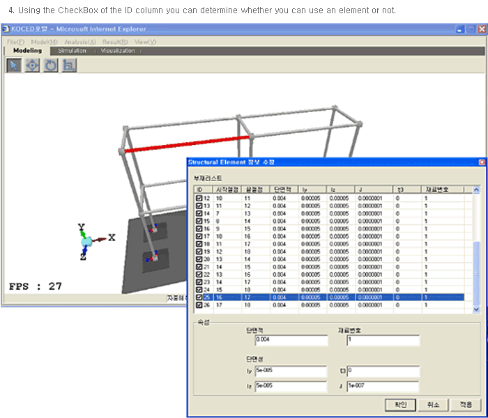Uncheck the checkbox for element ID 12
Image resolution: width=488 pixels, height=418 pixels.
(199, 198)
